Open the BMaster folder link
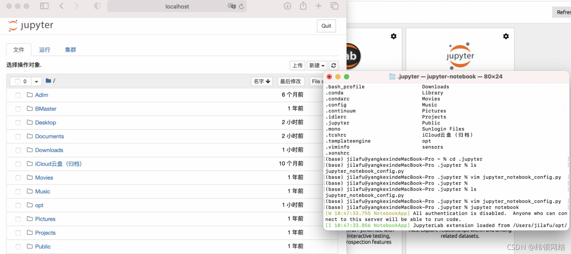 point(46,109)
